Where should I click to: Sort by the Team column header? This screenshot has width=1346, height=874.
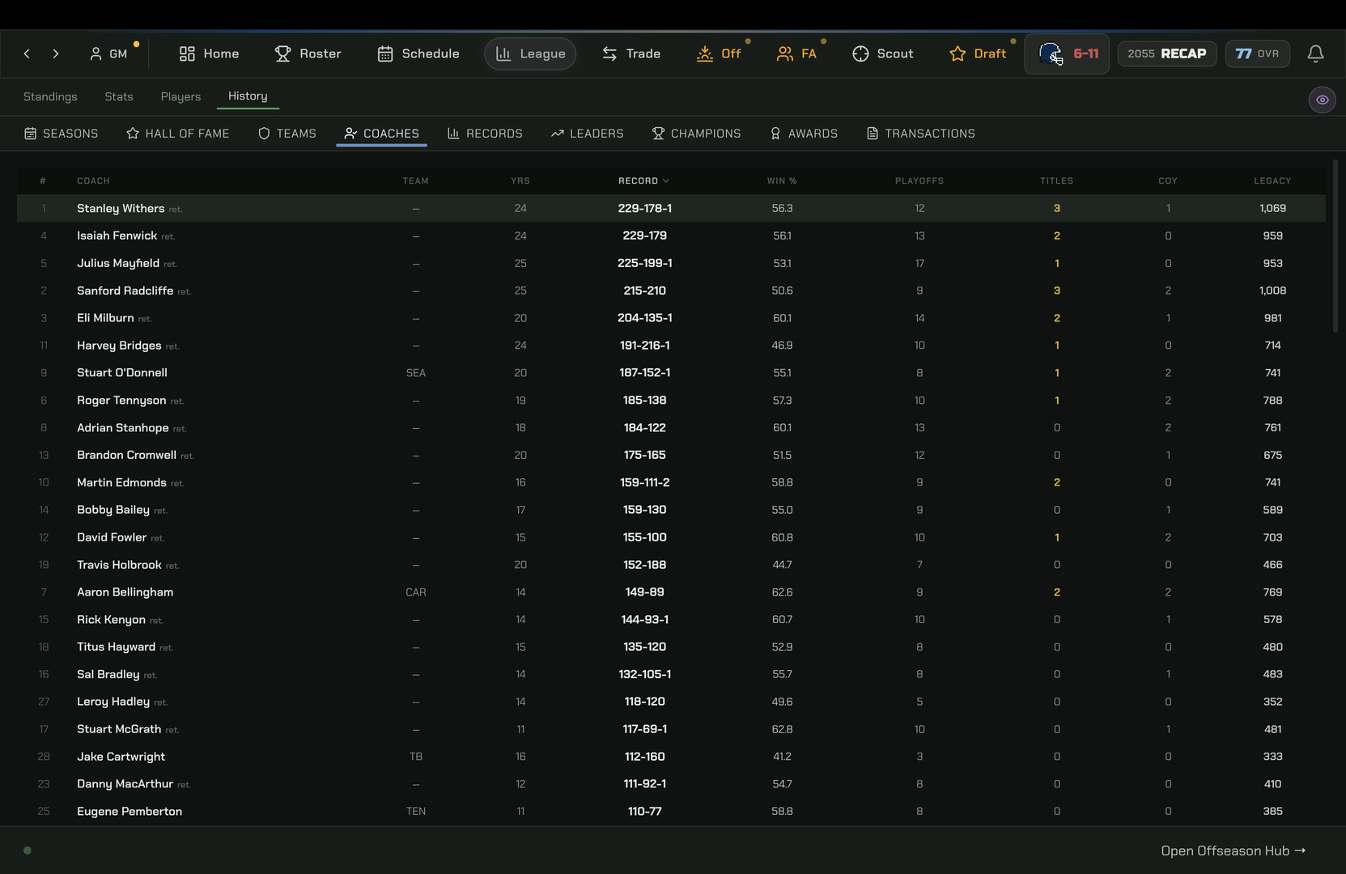tap(416, 180)
